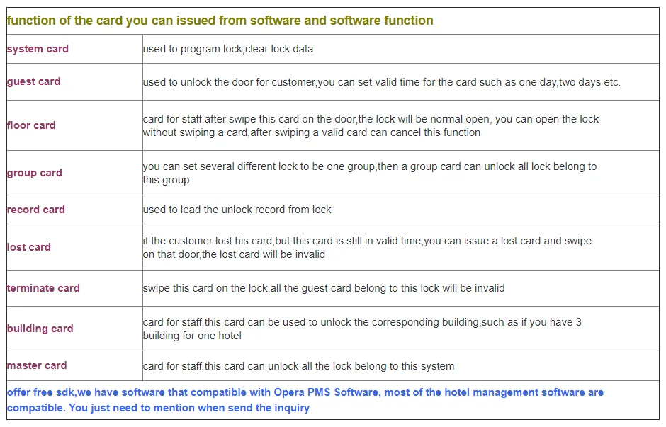Screen dimensions: 666x427
Task: Select the 'group card' row label
Action: (35, 173)
